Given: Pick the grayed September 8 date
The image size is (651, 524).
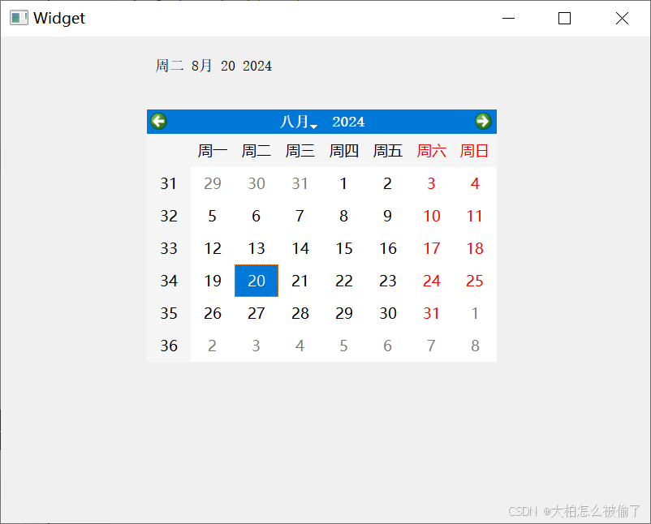Looking at the screenshot, I should [x=475, y=346].
